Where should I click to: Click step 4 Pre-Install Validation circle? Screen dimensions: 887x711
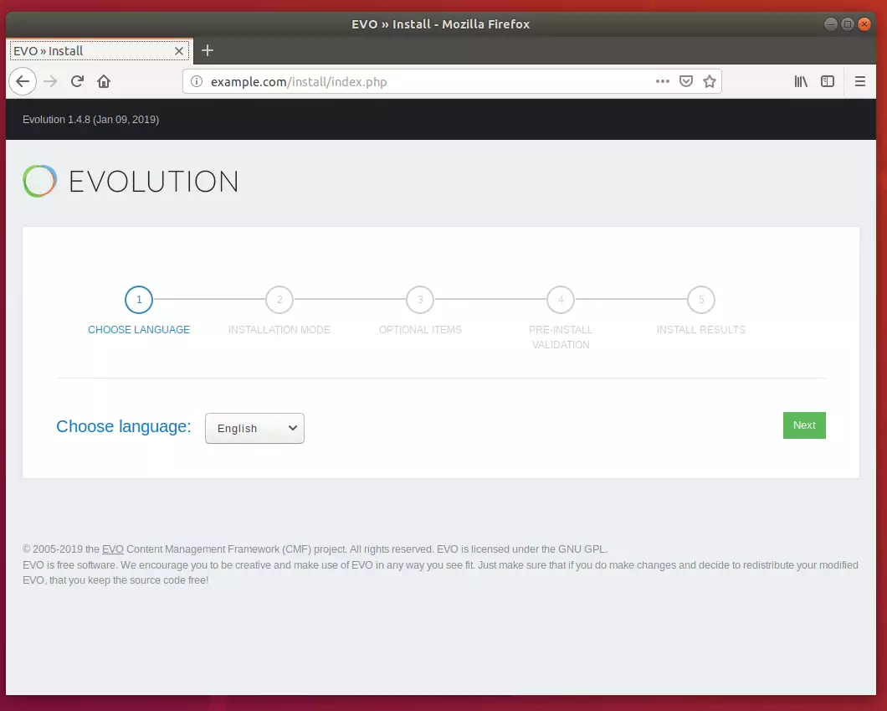[x=561, y=300]
